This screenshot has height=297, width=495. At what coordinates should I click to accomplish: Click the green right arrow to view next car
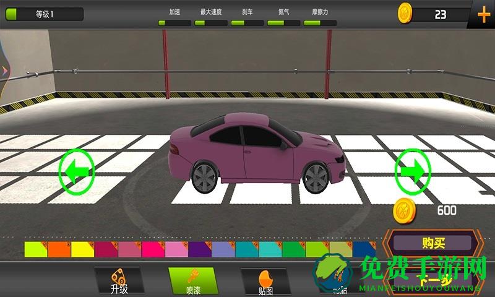tap(413, 170)
